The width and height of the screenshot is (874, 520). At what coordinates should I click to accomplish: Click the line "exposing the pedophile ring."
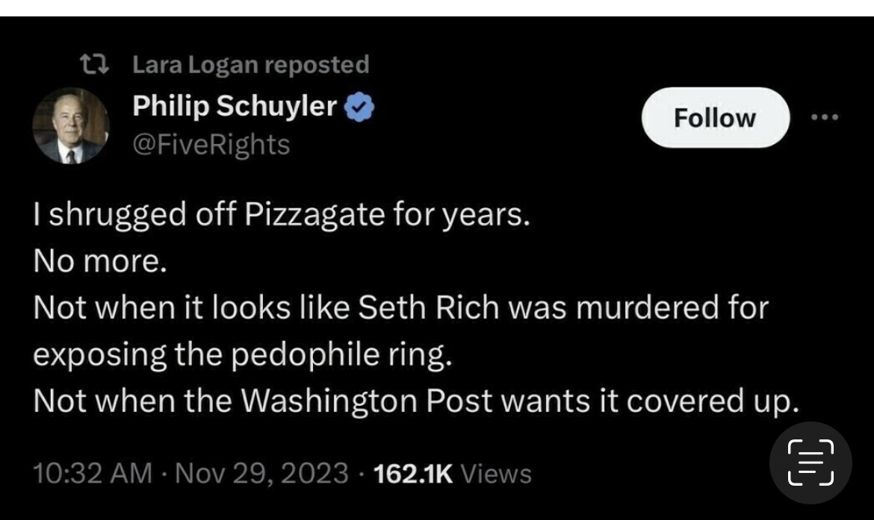click(x=243, y=354)
